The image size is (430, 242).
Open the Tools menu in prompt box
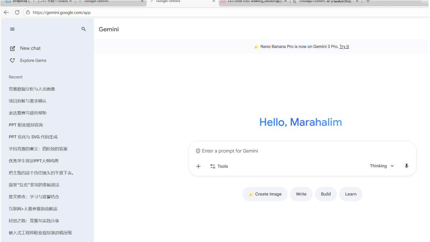click(x=219, y=166)
